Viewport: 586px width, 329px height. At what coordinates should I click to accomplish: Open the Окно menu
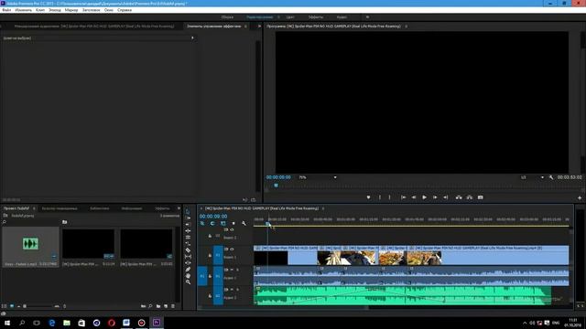click(109, 10)
